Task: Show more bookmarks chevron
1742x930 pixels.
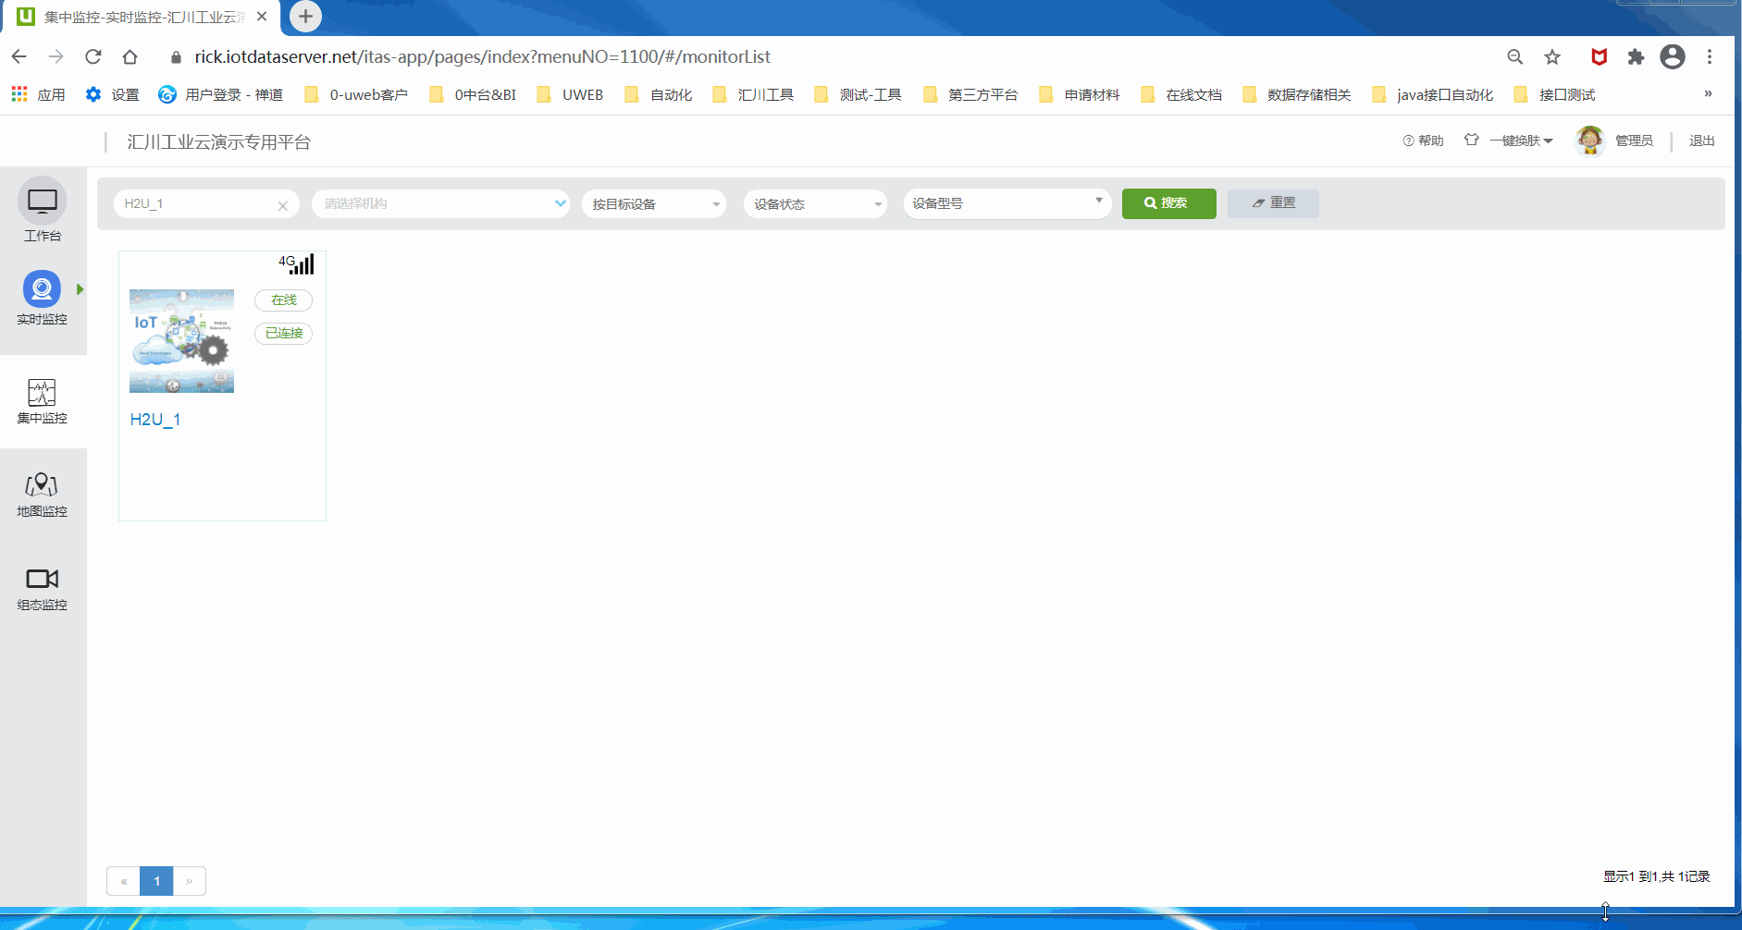Action: (1708, 93)
